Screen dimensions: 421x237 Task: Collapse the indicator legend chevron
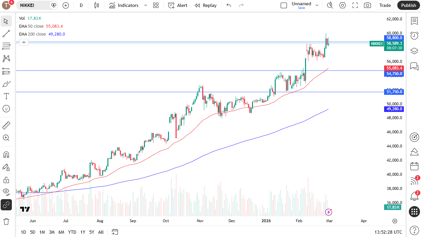pyautogui.click(x=24, y=42)
